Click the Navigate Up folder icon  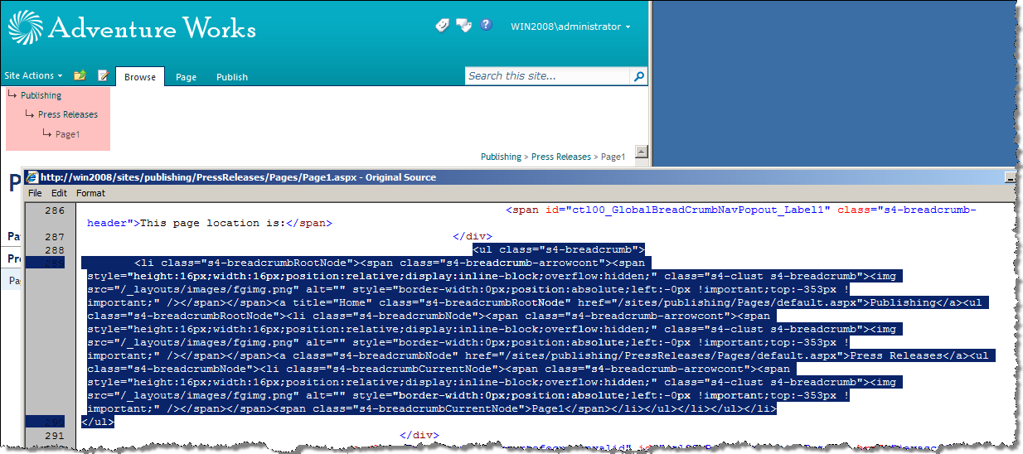click(80, 75)
